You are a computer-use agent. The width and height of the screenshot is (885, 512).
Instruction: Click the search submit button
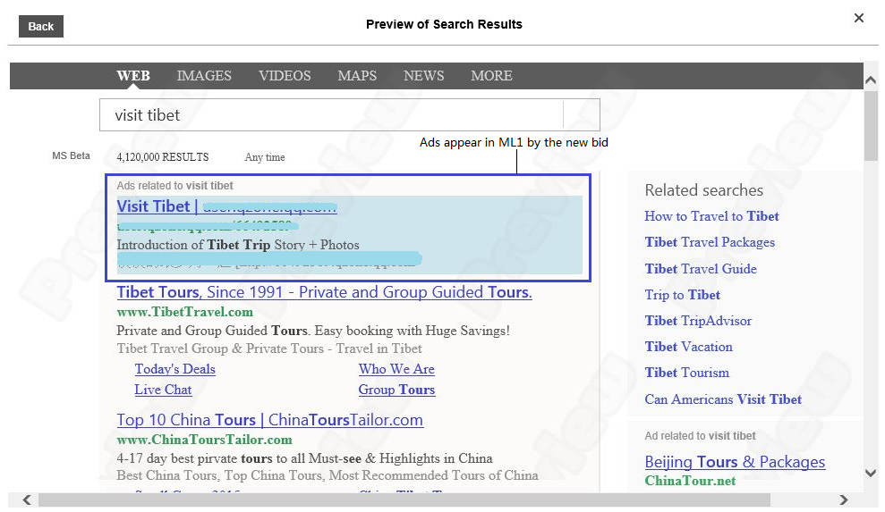582,115
